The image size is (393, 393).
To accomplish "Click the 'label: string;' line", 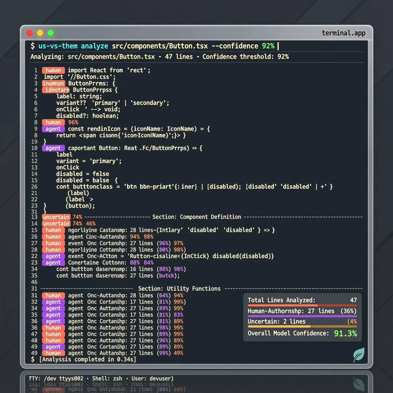I will tap(79, 96).
